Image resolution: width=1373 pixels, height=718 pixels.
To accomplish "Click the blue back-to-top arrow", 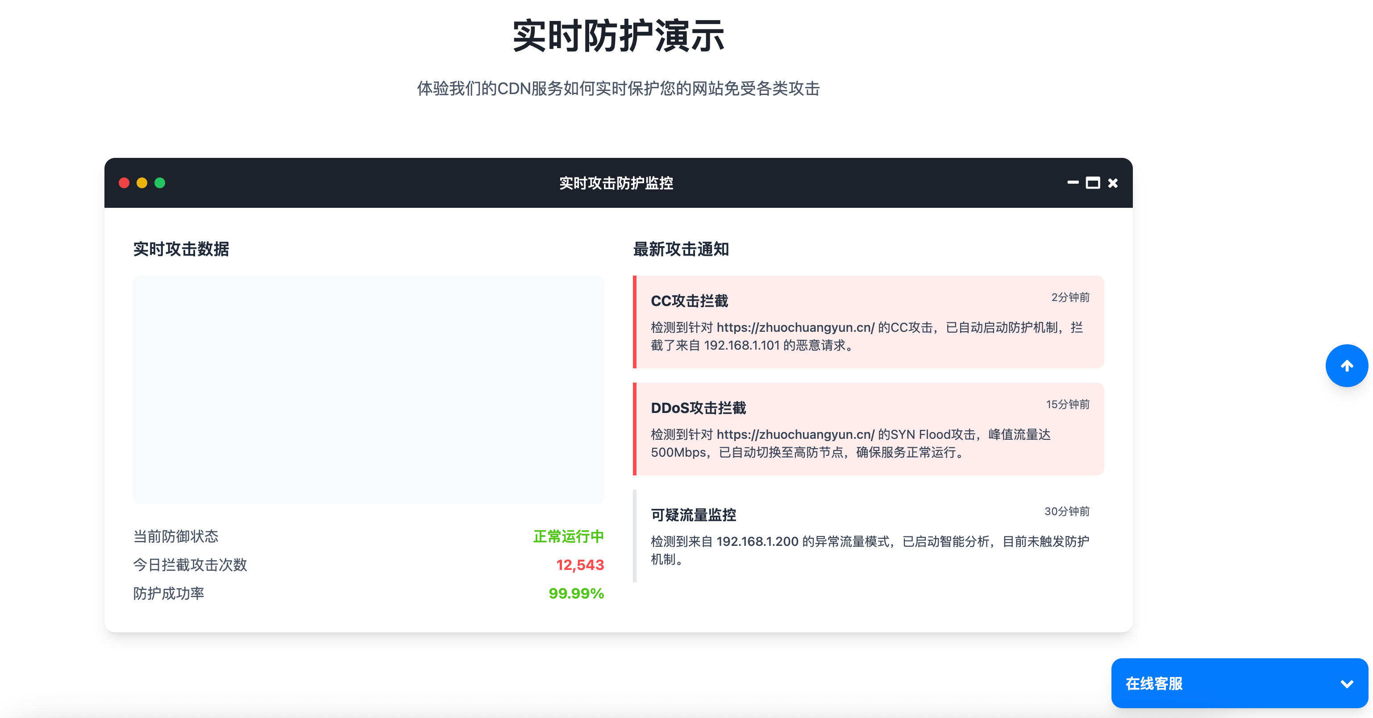I will pos(1347,365).
